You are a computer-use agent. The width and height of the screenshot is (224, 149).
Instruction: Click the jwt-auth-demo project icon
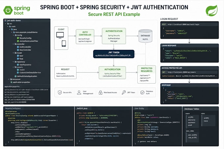5,20
